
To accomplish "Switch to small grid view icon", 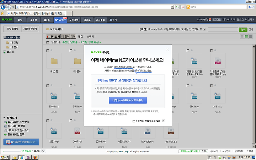I will pos(250,37).
